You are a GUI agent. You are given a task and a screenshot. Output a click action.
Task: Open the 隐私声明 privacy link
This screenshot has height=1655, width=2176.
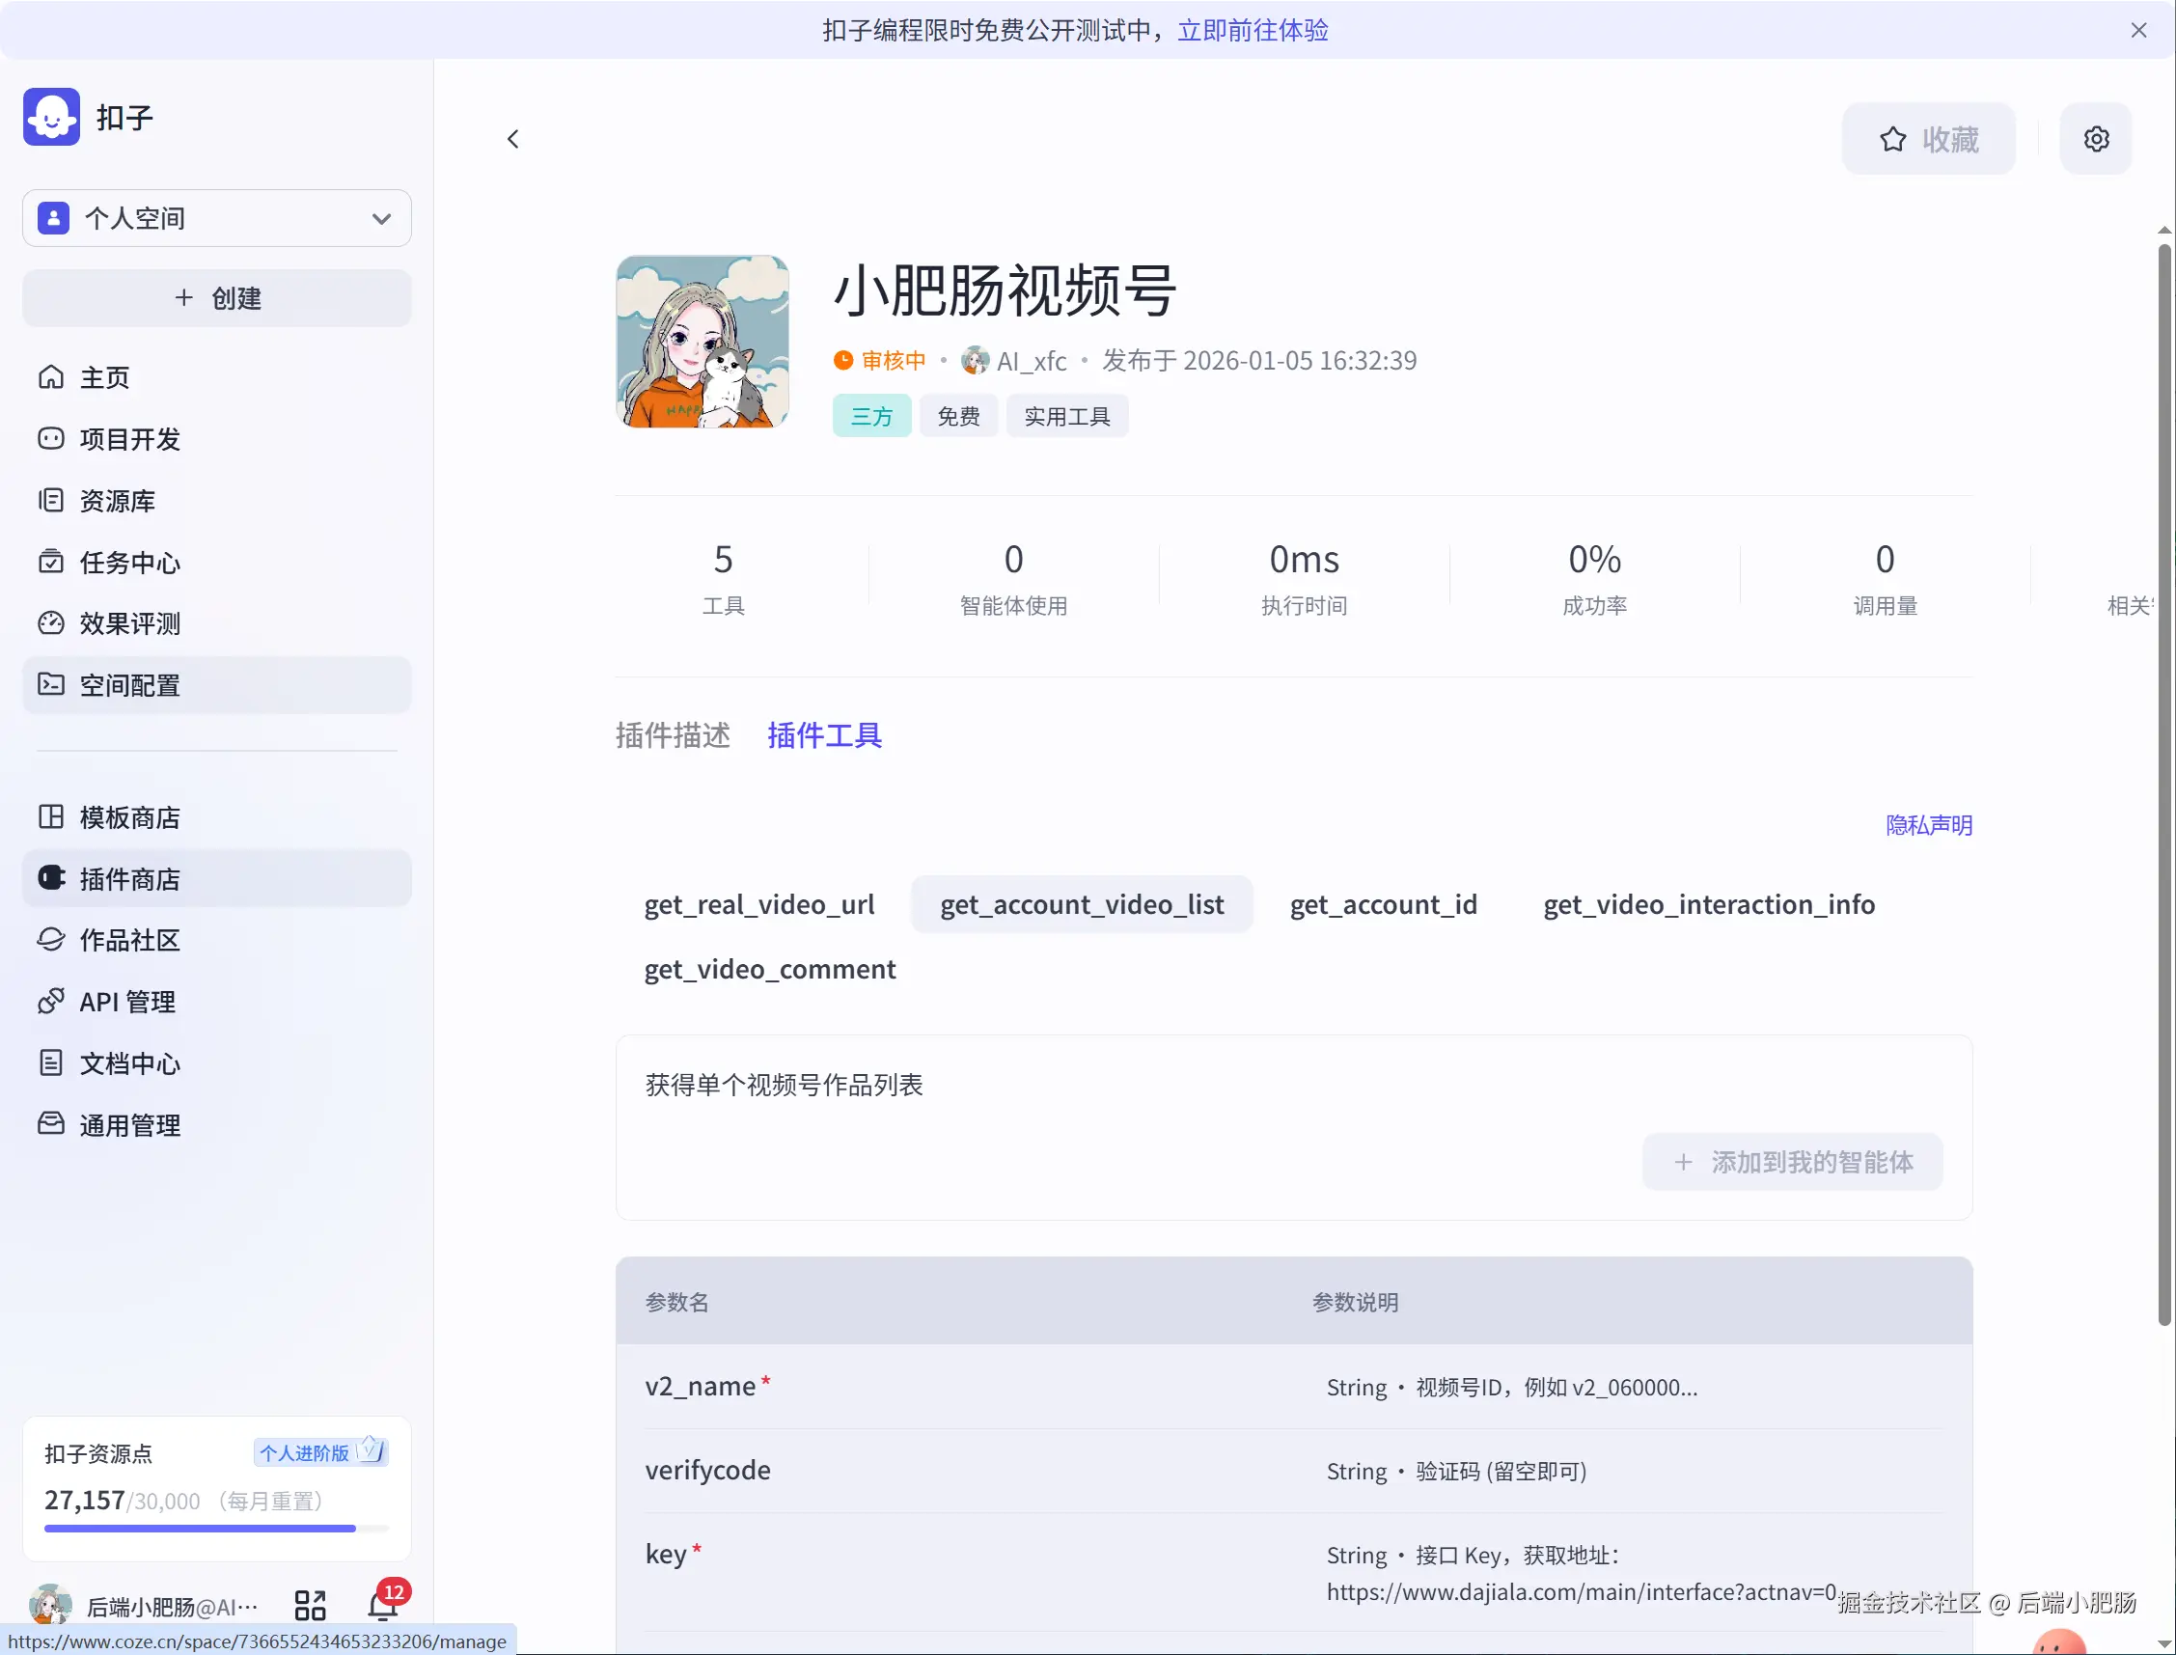point(1928,824)
